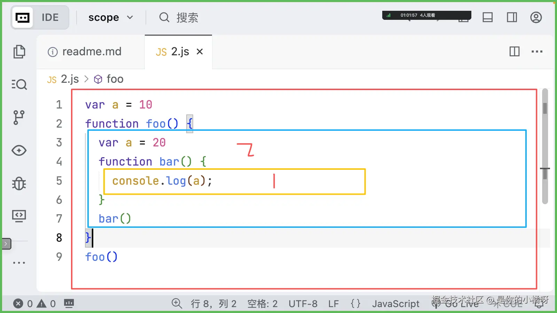Expand the sidebar more options ellipsis

pos(19,262)
